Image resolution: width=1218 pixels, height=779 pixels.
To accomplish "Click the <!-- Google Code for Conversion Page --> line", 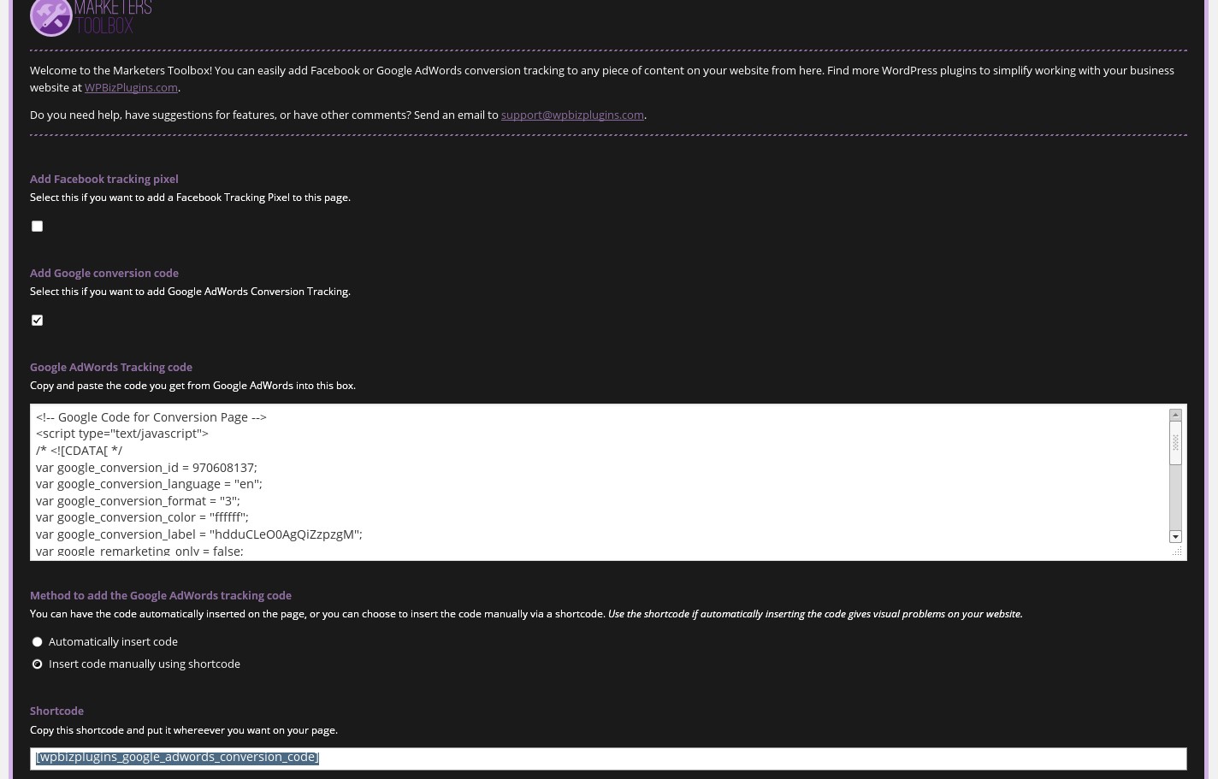I will pyautogui.click(x=151, y=416).
